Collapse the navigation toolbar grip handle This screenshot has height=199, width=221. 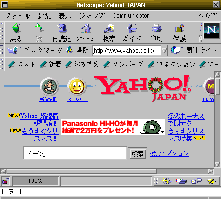pos(2,33)
